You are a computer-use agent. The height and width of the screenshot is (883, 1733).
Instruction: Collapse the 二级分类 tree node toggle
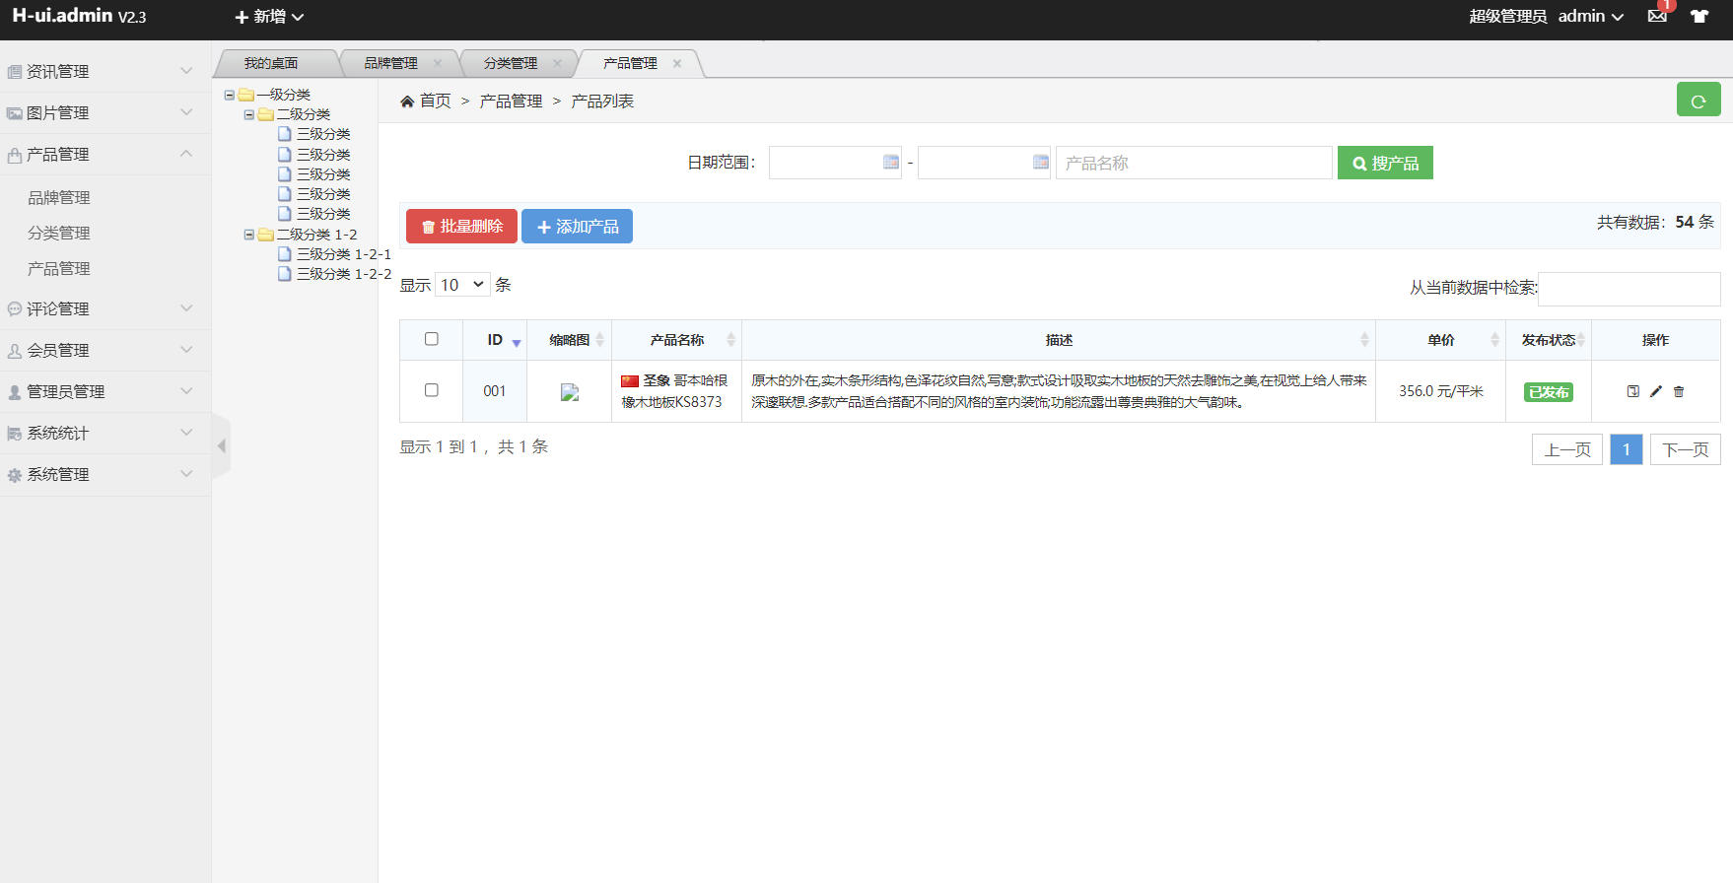coord(249,115)
